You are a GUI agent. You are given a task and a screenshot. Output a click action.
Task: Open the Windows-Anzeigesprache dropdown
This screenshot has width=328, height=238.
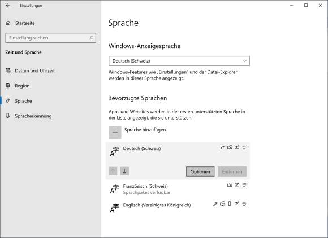[x=179, y=61]
